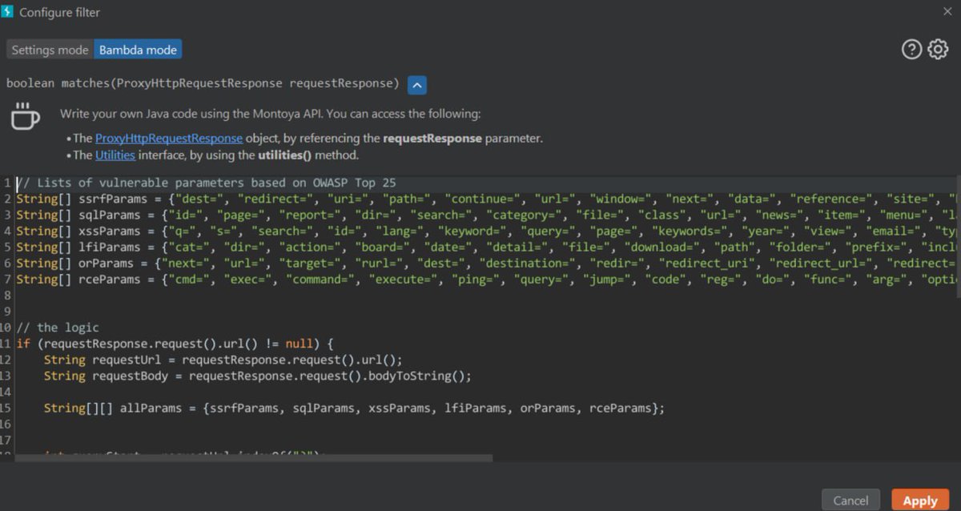Click the Burp Suite logo icon
Image resolution: width=961 pixels, height=511 pixels.
tap(9, 11)
